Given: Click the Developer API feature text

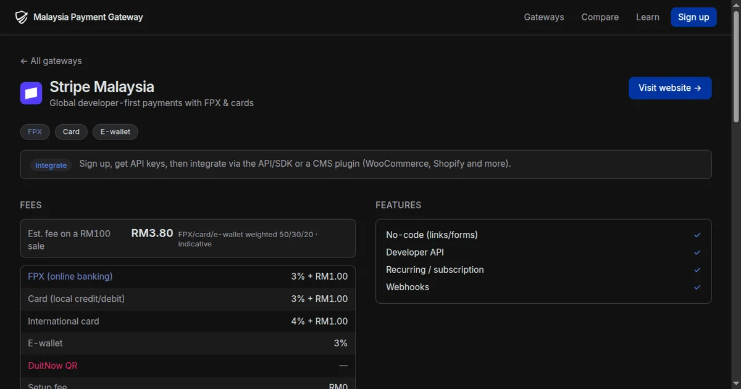Looking at the screenshot, I should pyautogui.click(x=415, y=253).
